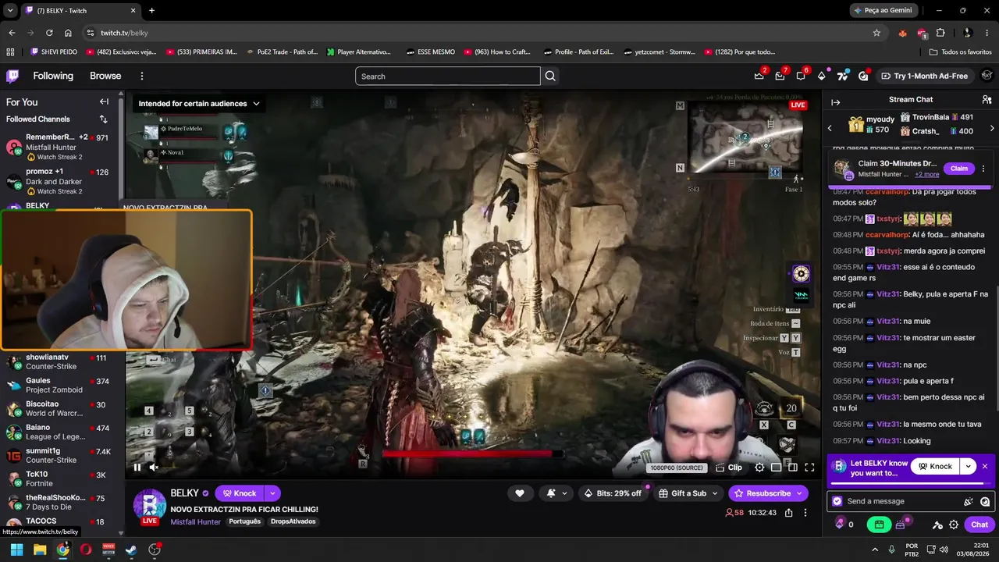The width and height of the screenshot is (999, 562).
Task: Click the Twitch search input field
Action: coord(447,76)
